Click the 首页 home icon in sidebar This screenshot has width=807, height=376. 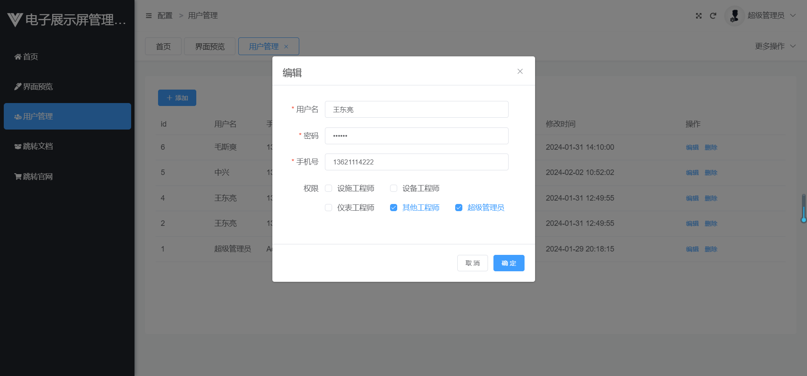pos(18,57)
